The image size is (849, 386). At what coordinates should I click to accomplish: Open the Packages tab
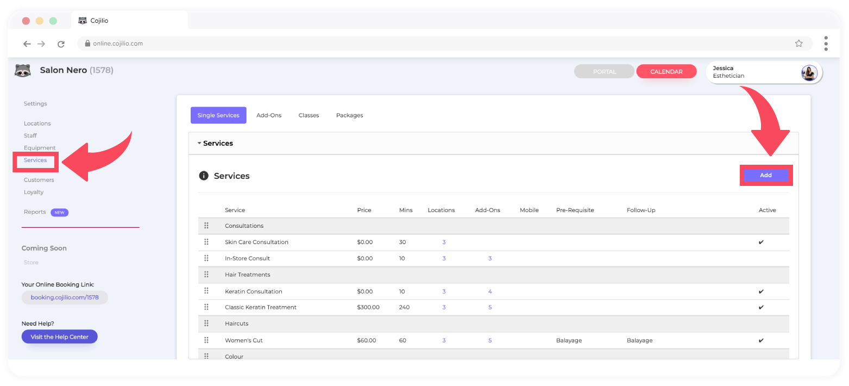coord(349,115)
